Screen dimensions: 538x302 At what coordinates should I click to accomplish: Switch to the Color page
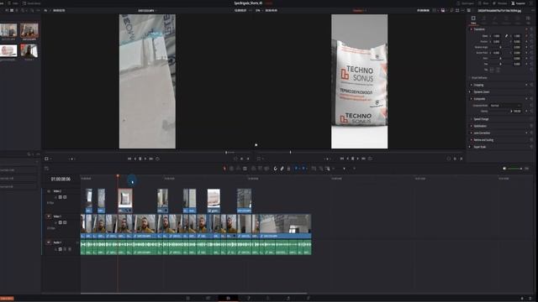pyautogui.click(x=268, y=299)
